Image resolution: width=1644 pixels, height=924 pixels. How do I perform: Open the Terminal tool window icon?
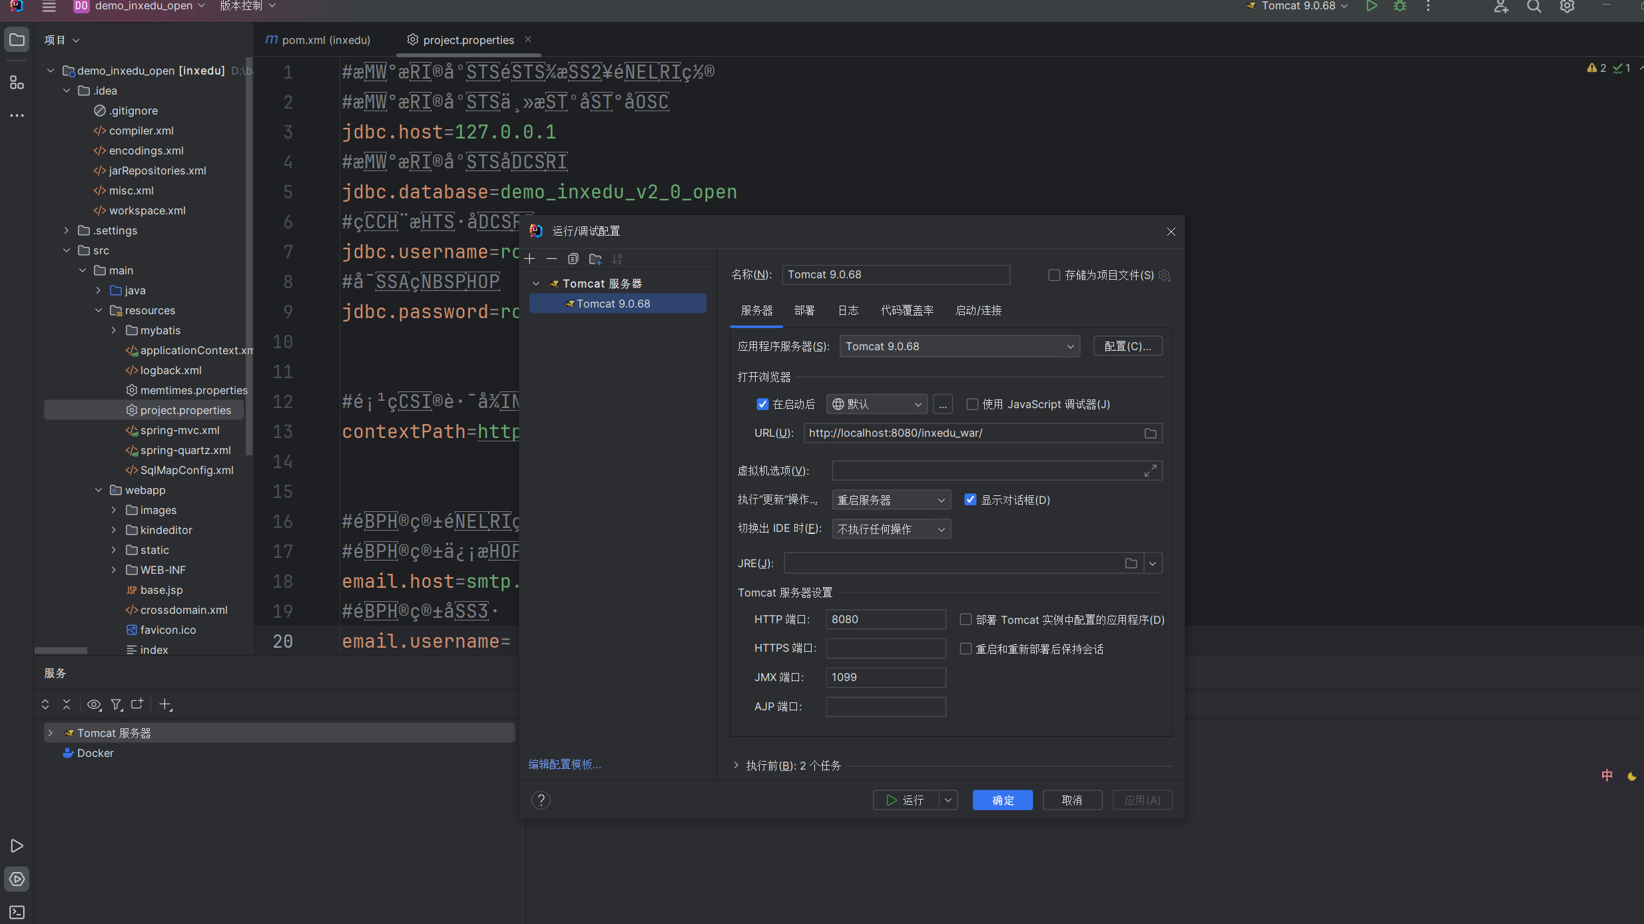tap(17, 912)
